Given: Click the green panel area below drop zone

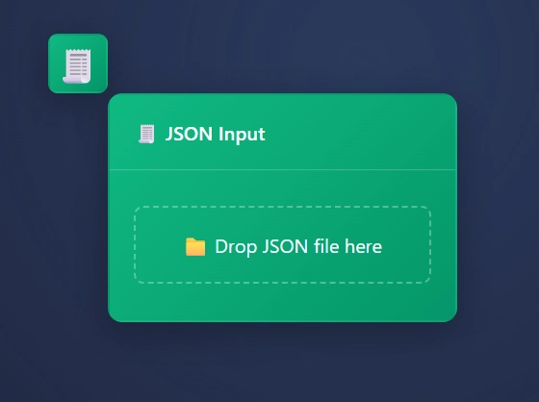Looking at the screenshot, I should pyautogui.click(x=283, y=302).
